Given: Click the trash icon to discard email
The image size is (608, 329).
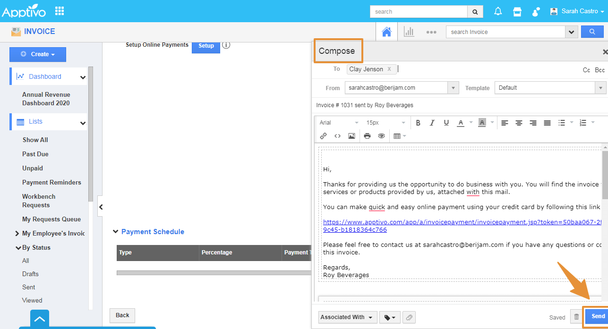Looking at the screenshot, I should (x=576, y=317).
